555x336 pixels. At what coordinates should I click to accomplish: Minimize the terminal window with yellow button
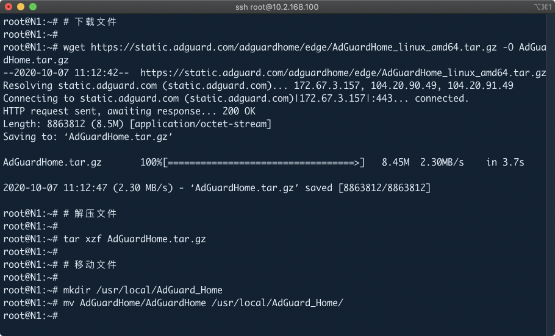(20, 7)
